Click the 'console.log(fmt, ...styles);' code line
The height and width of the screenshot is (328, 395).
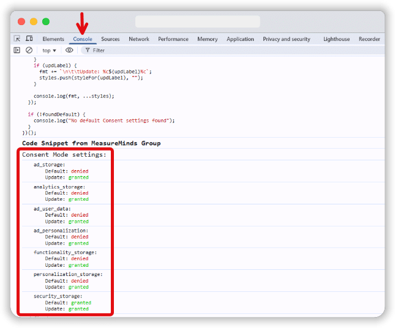[x=74, y=96]
